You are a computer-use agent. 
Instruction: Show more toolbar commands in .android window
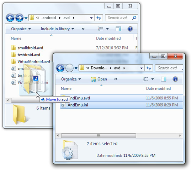(x=83, y=29)
